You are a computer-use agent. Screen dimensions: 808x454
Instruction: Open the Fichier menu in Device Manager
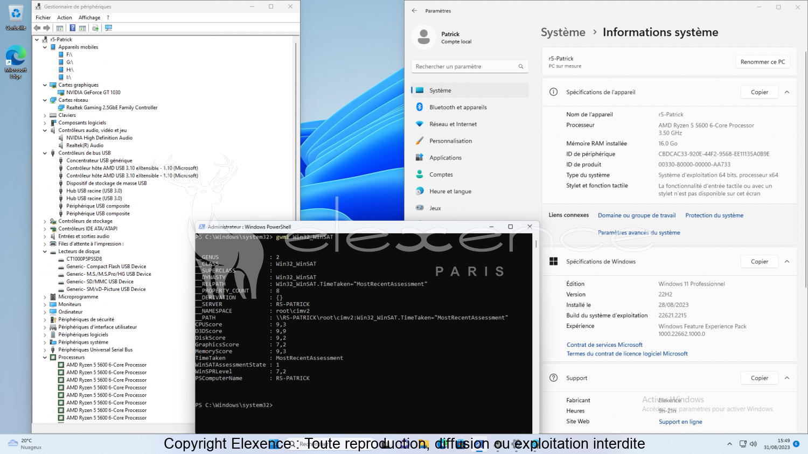[x=43, y=18]
